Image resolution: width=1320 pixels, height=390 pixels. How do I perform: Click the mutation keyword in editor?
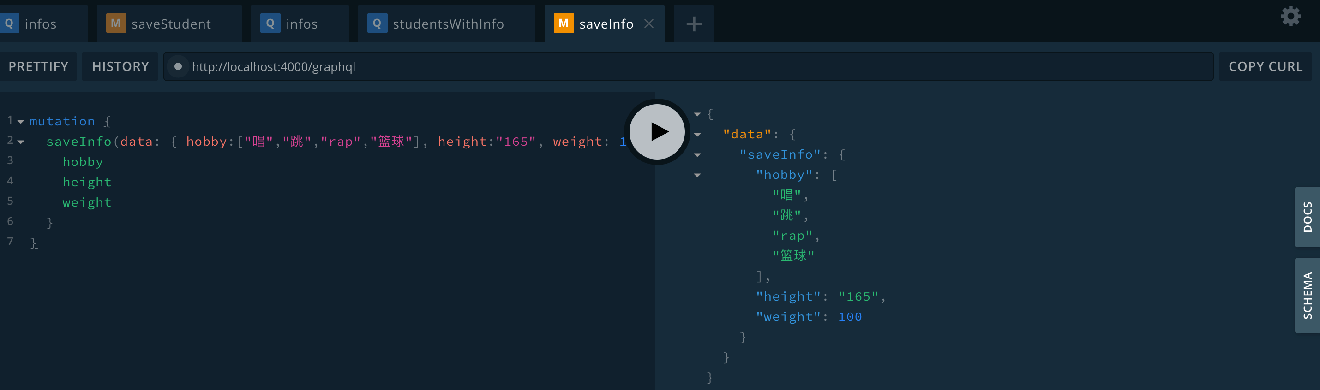point(62,121)
